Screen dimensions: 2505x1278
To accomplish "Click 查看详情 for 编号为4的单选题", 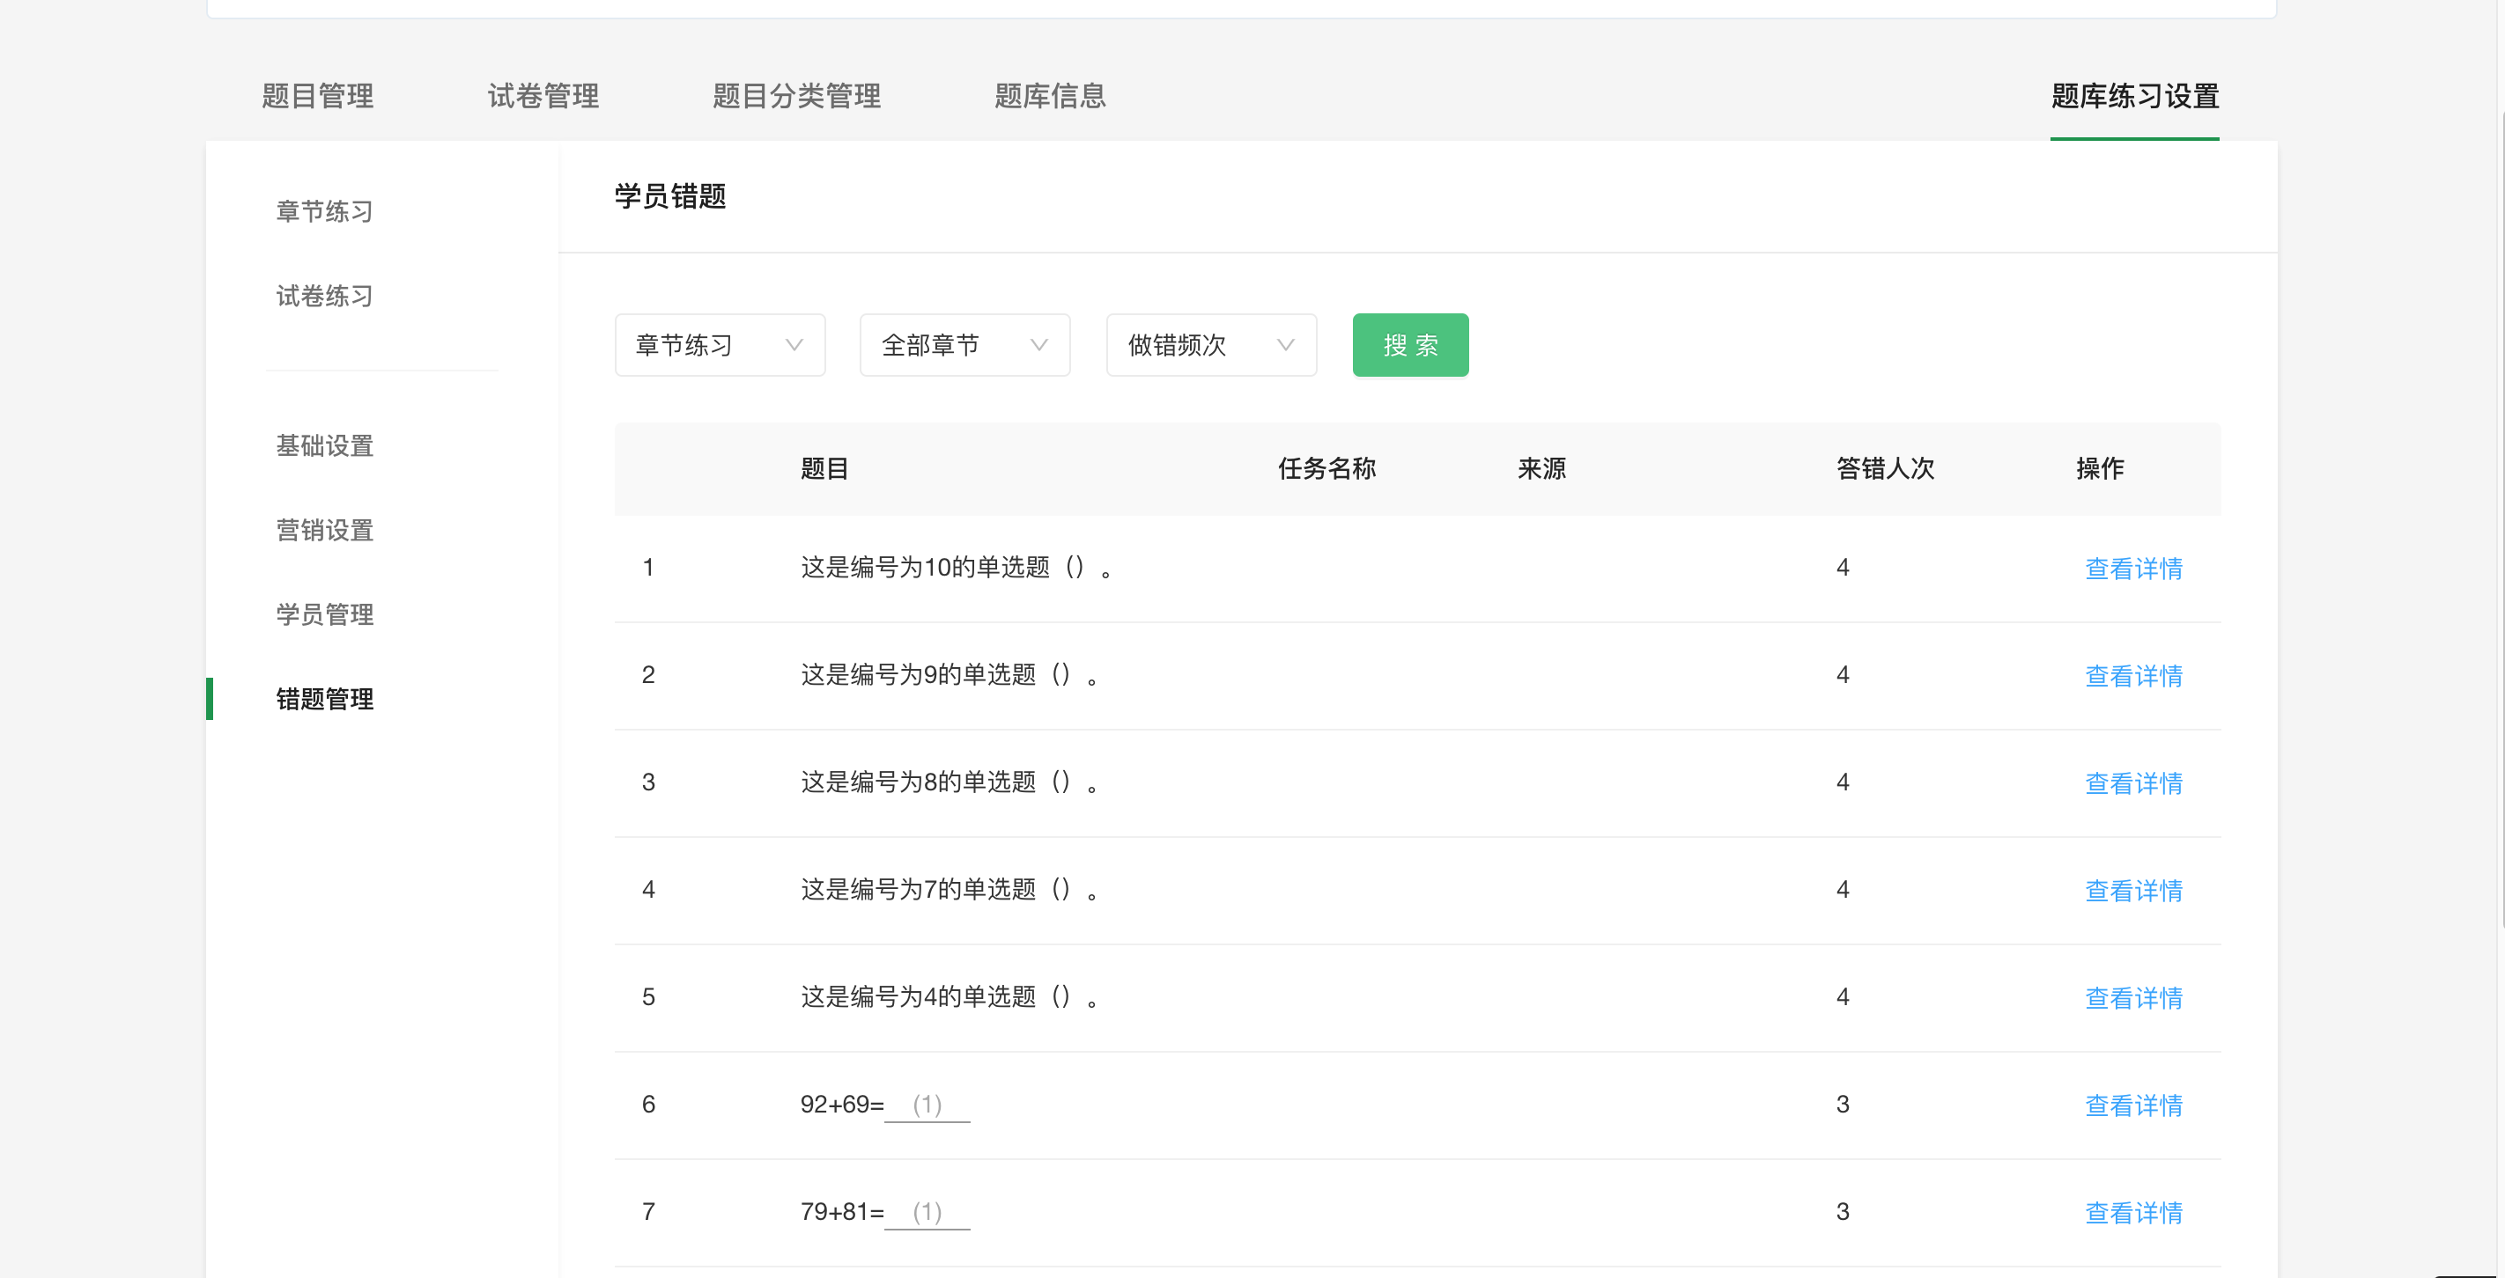I will 2133,998.
